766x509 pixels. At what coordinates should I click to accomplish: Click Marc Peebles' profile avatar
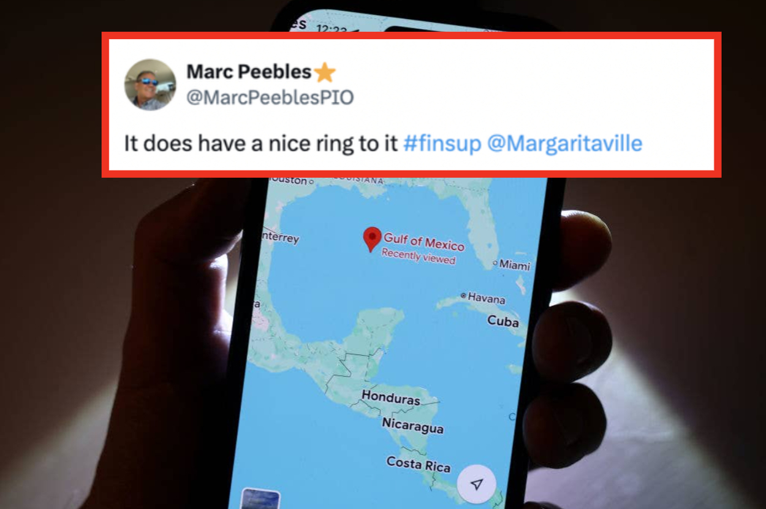pyautogui.click(x=150, y=85)
